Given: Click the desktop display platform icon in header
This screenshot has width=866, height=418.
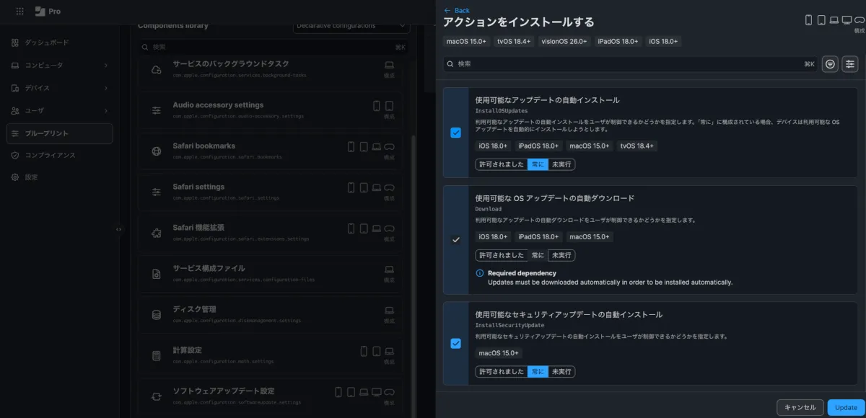Looking at the screenshot, I should [x=847, y=20].
